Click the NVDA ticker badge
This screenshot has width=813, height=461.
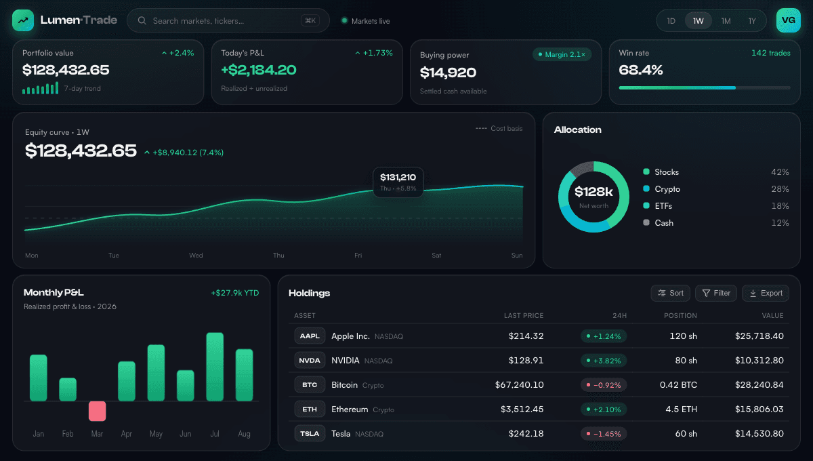[310, 361]
